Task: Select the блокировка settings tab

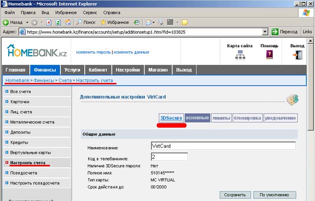Action: tap(247, 118)
